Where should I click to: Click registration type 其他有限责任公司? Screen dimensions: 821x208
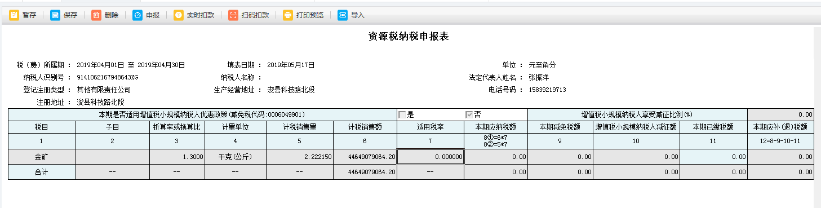[104, 90]
